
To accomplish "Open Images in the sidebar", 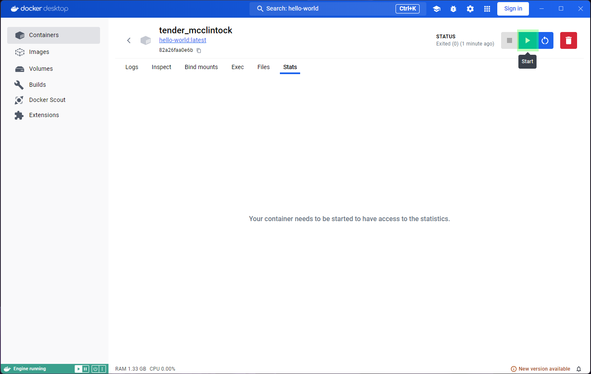I will (54, 52).
